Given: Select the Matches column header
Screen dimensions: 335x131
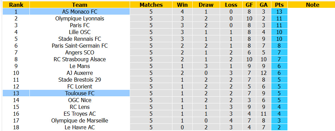Looking at the screenshot, I should pos(151,5).
